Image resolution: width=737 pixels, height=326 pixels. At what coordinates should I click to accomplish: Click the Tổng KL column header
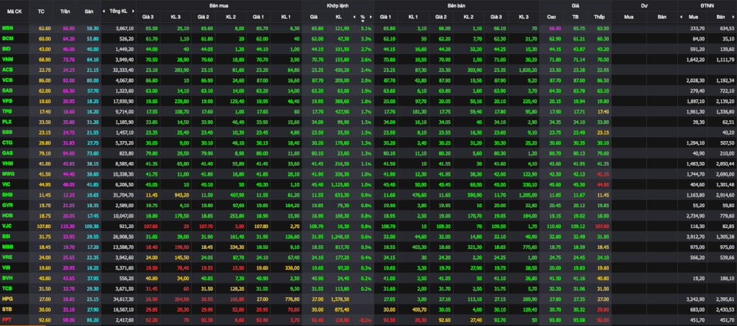(x=118, y=10)
